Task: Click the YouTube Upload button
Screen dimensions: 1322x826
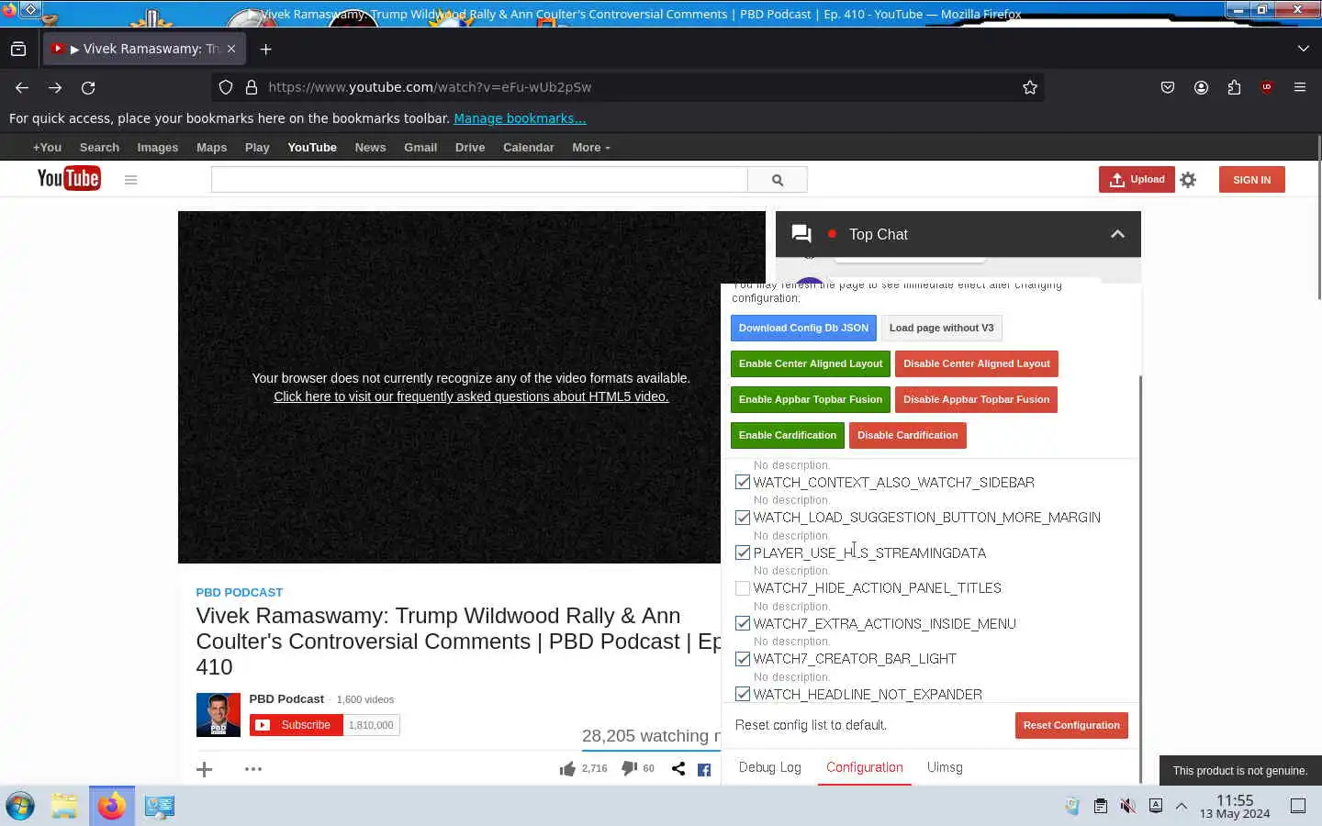Action: point(1137,180)
